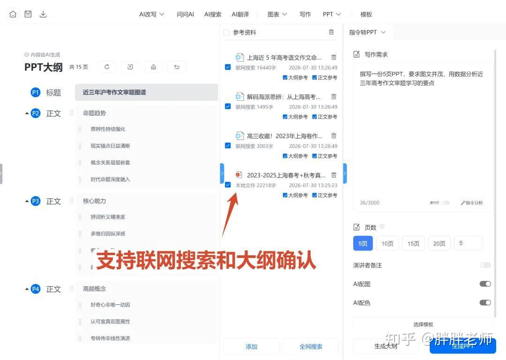Open 写作 from the top menu
The width and height of the screenshot is (506, 360).
coord(305,14)
